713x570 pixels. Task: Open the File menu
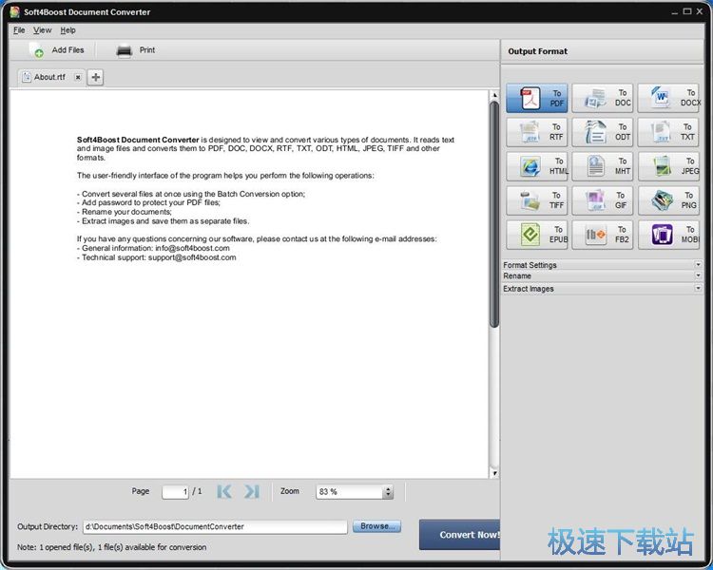click(19, 30)
